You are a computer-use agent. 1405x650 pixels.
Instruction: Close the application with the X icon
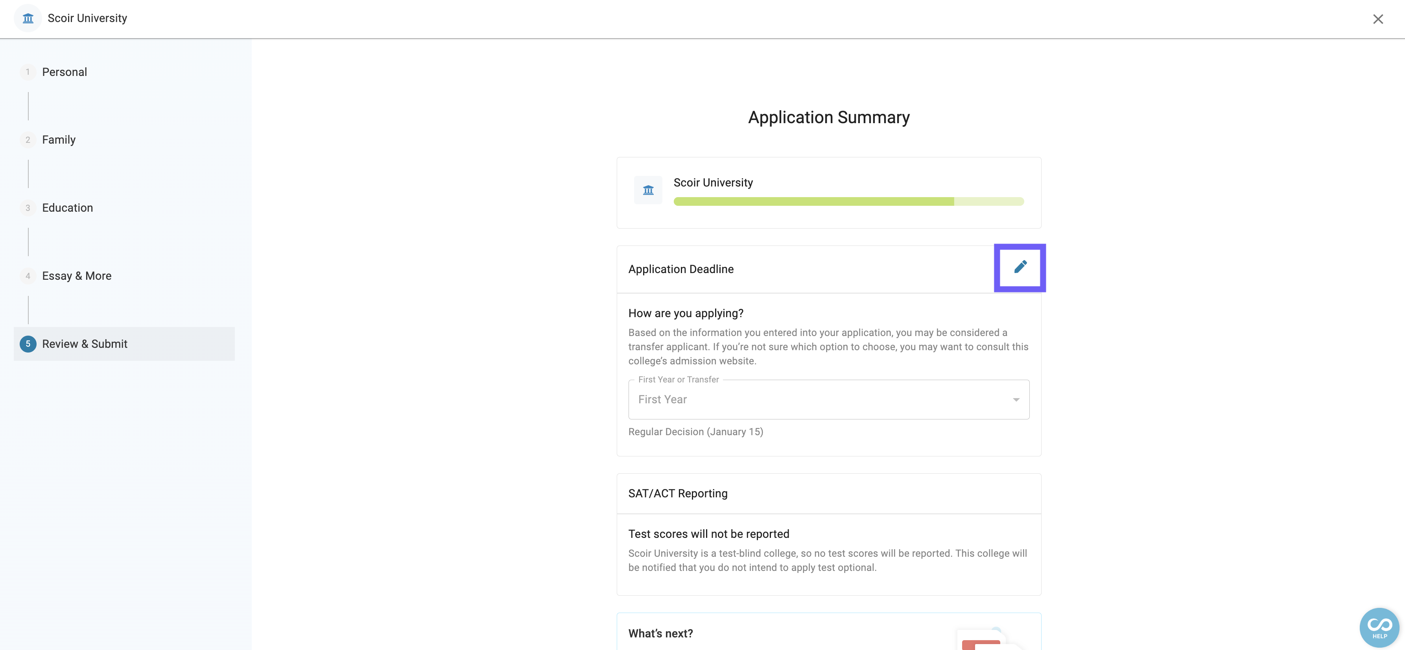pos(1378,19)
